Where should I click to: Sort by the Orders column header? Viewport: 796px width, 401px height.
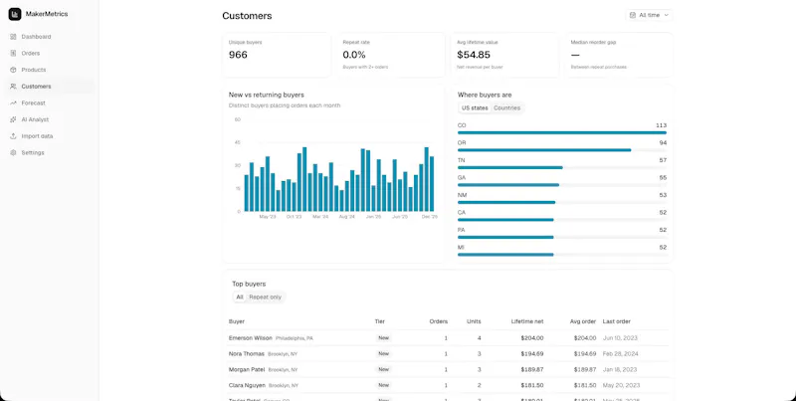(439, 321)
